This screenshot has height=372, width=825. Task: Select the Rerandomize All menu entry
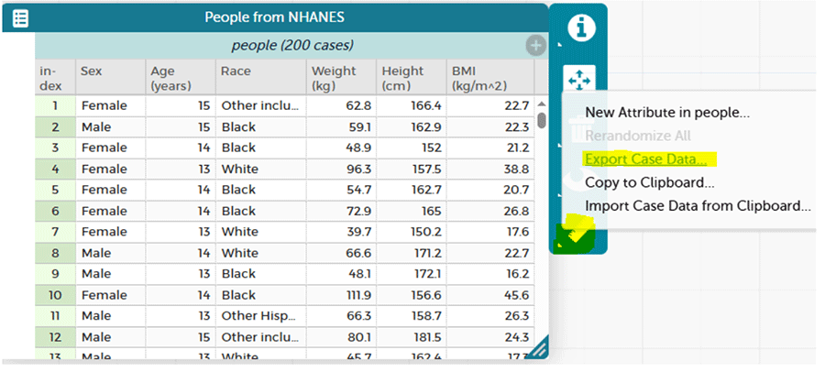click(638, 136)
